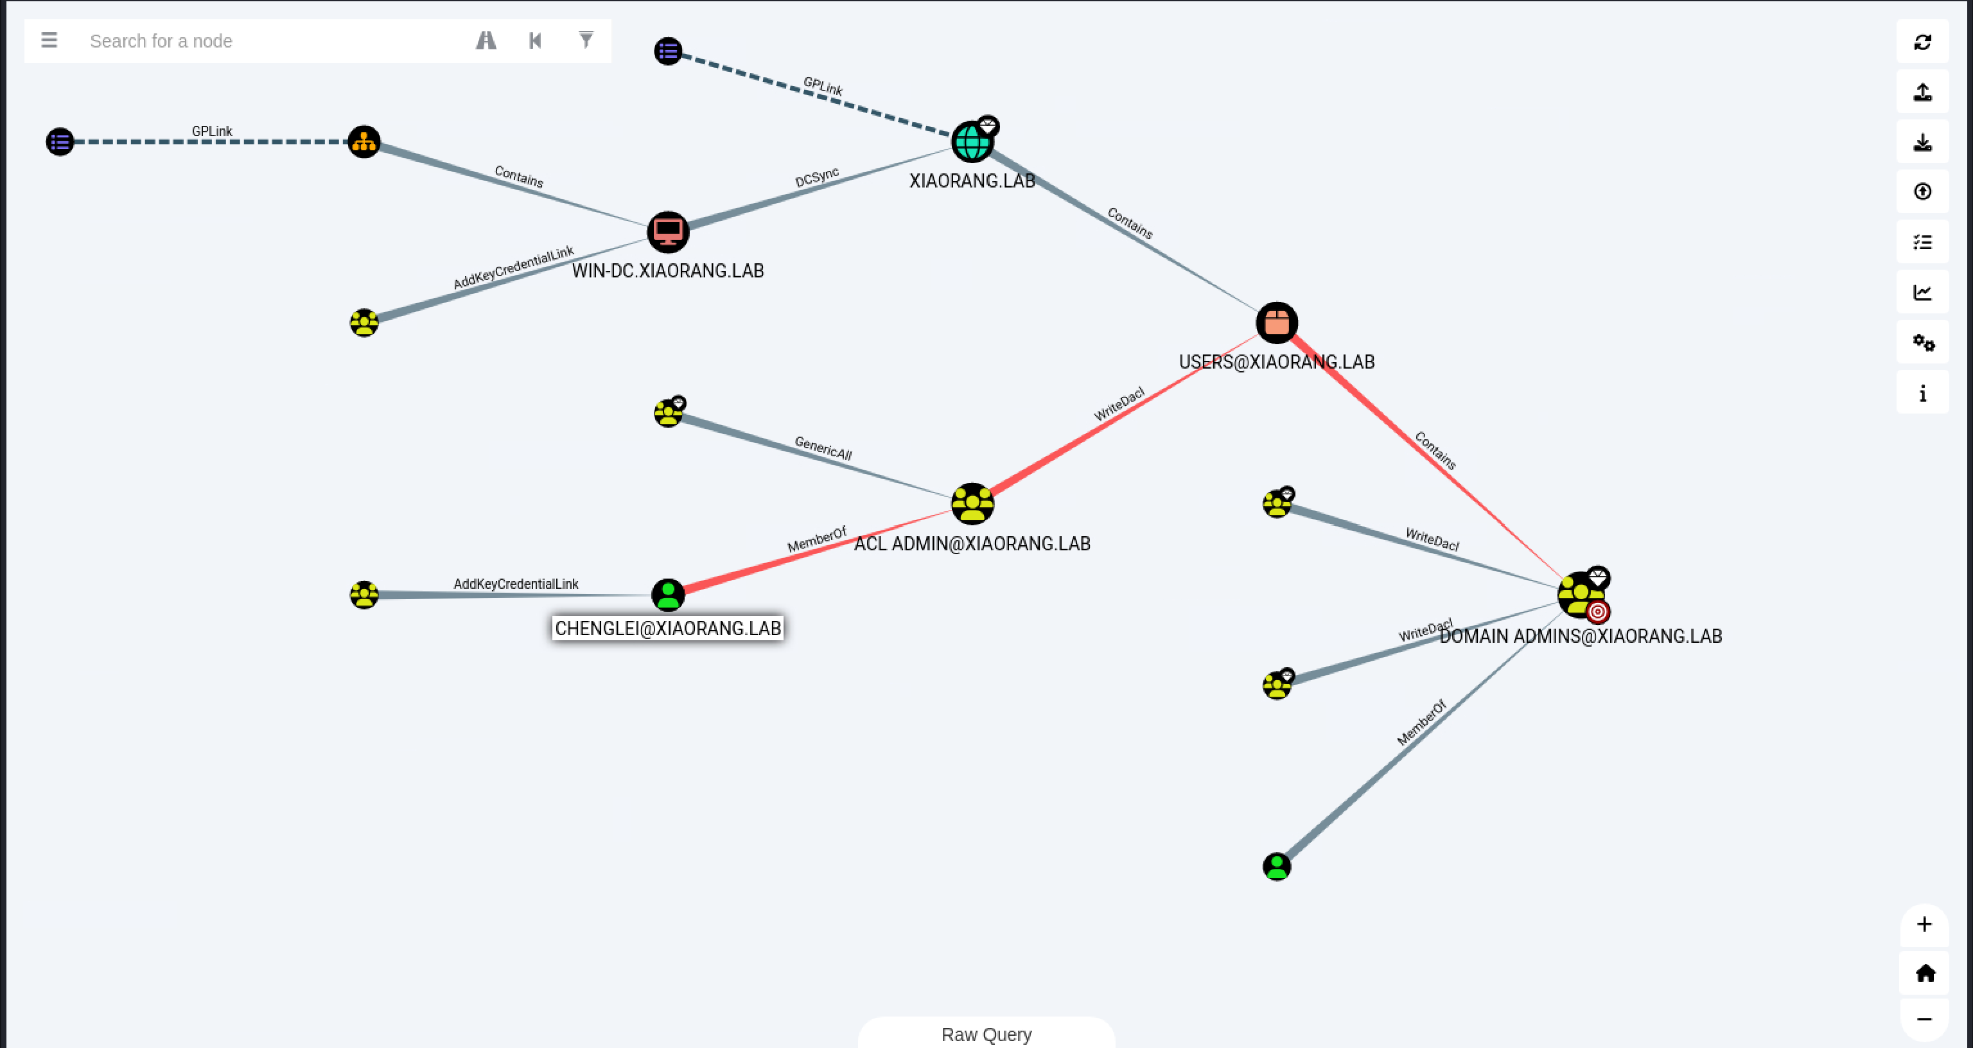Reset graph view with home button
Image resolution: width=1973 pixels, height=1048 pixels.
point(1924,973)
